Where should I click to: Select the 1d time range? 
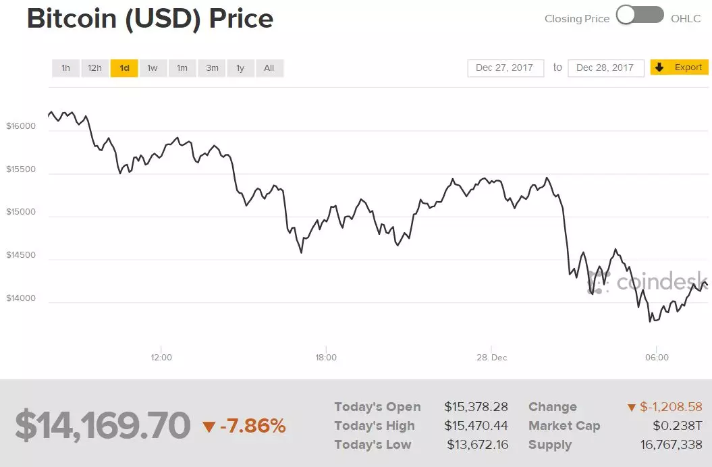coord(124,68)
